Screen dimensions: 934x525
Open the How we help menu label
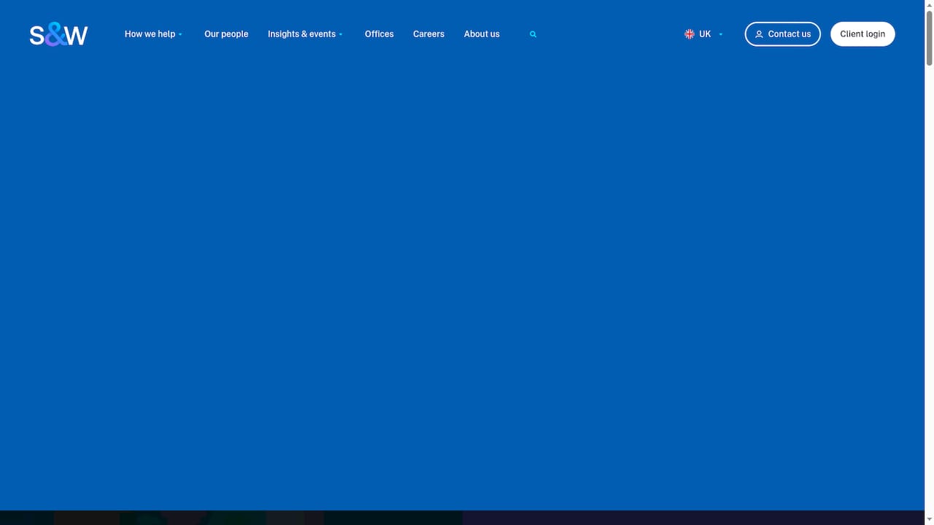150,34
